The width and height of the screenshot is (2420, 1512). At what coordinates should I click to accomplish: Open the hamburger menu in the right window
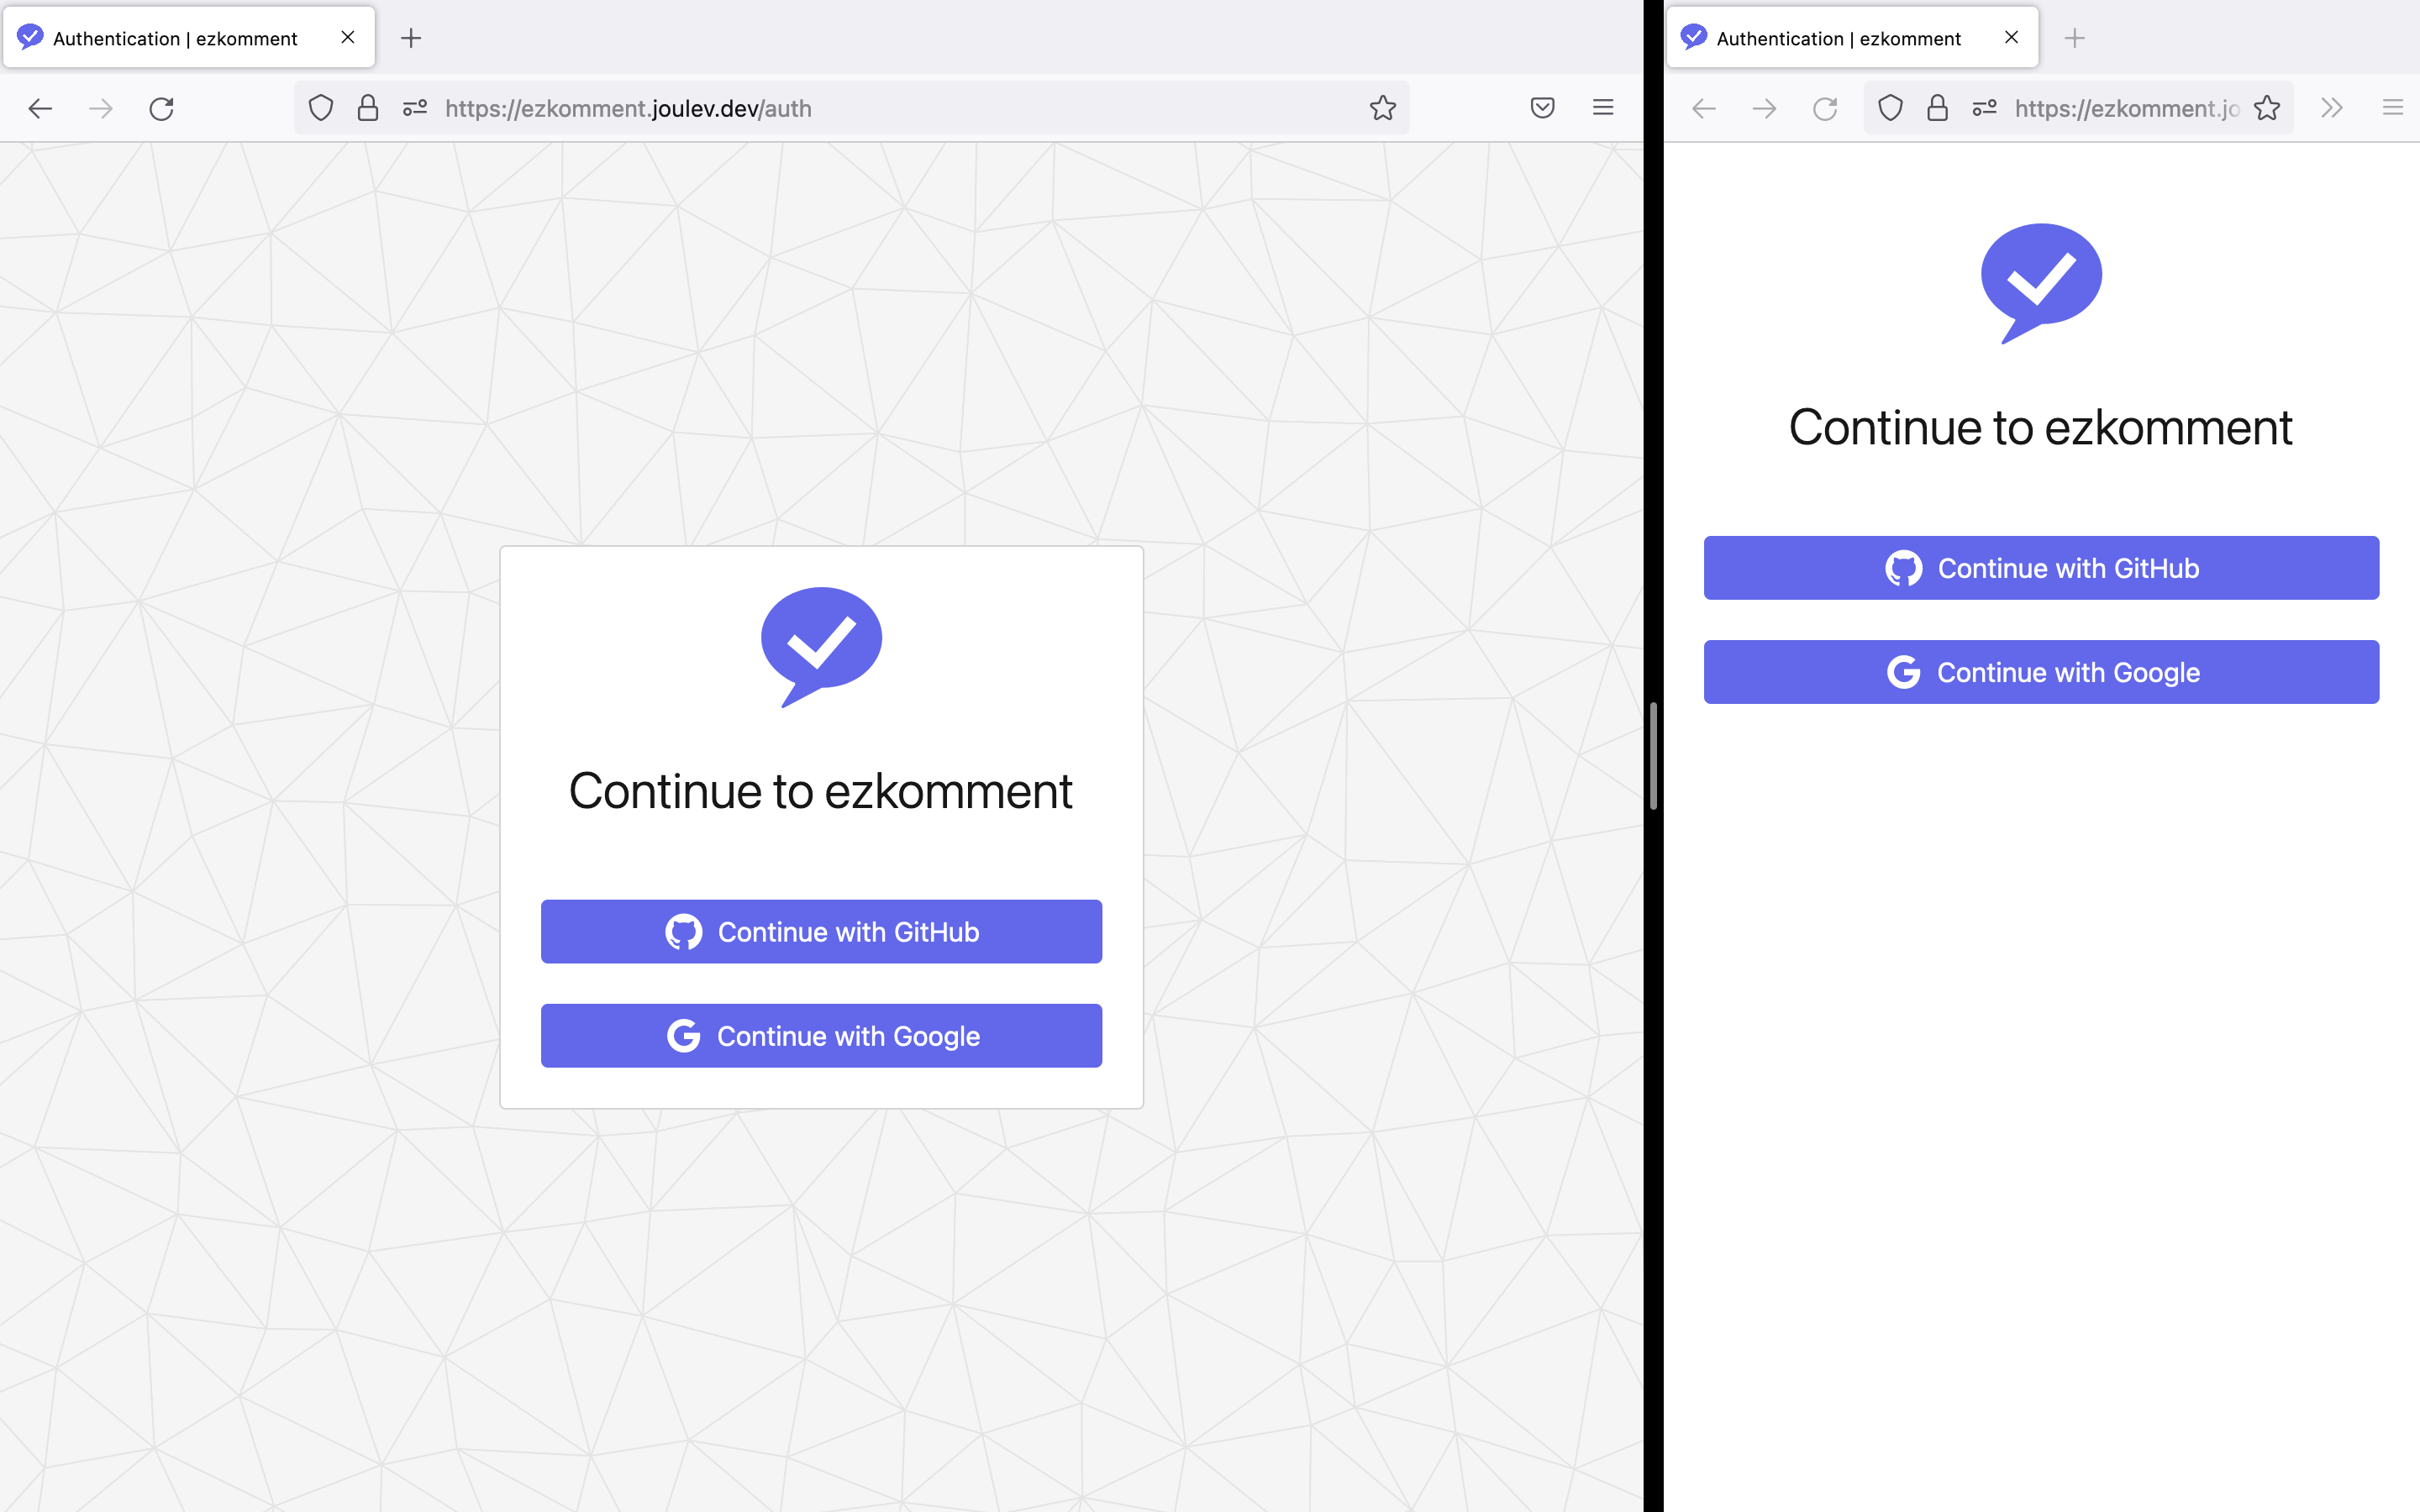pos(2392,108)
